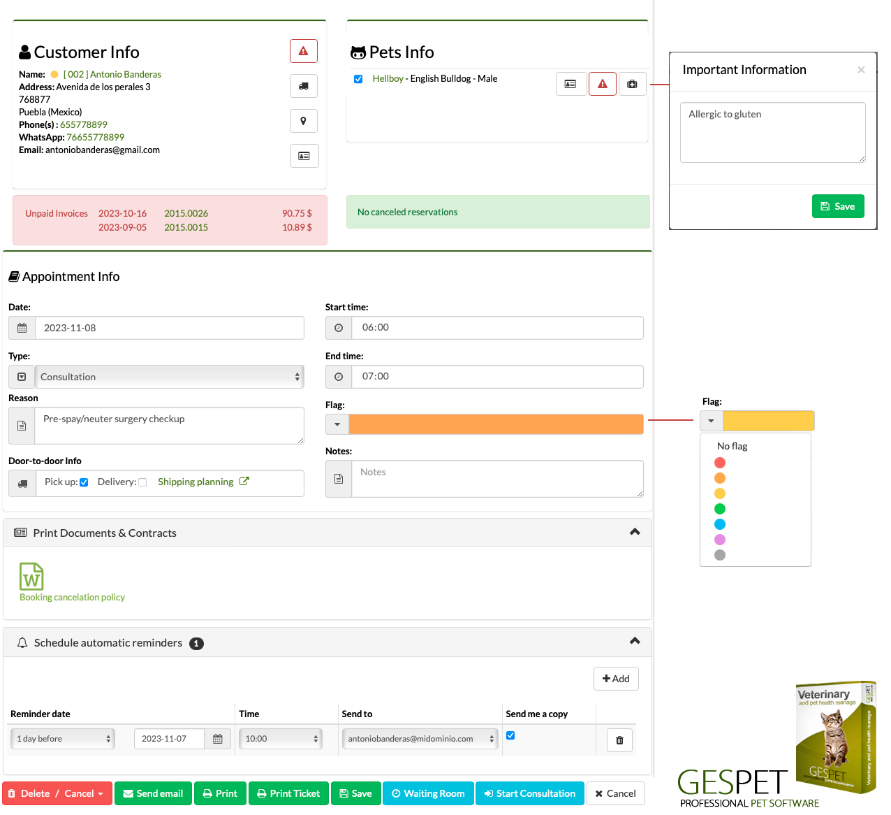Open Booking cancelation policy Word document icon

[x=31, y=577]
